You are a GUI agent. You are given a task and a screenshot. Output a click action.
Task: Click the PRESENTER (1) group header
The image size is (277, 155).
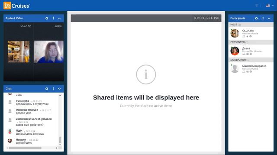click(x=251, y=42)
